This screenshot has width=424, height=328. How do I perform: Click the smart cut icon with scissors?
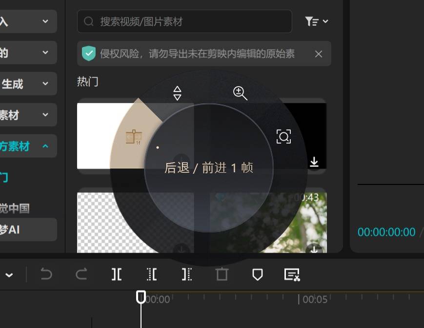tap(292, 275)
